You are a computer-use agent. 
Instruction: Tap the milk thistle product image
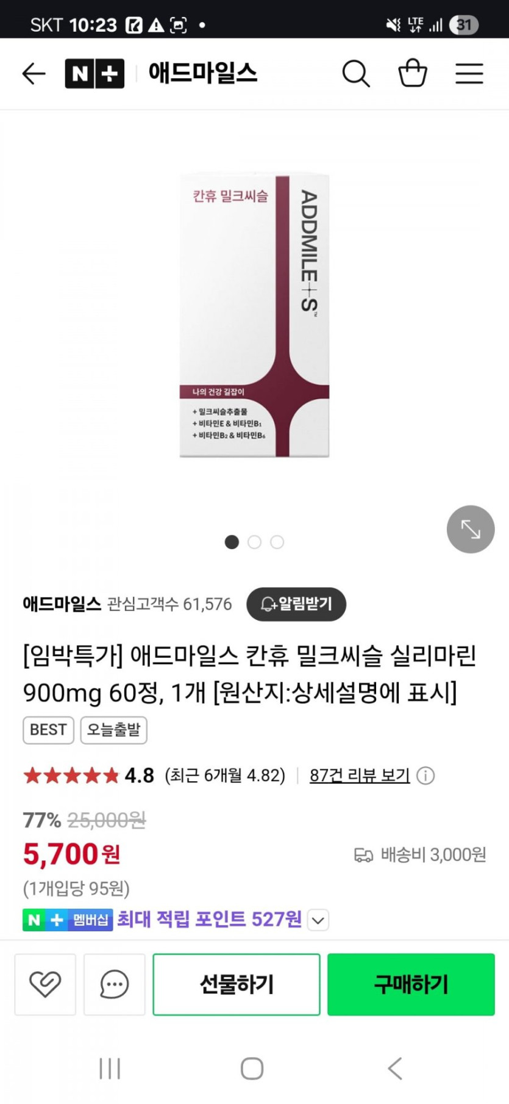tap(254, 315)
